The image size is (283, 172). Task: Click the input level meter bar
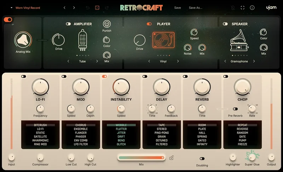tap(12, 114)
